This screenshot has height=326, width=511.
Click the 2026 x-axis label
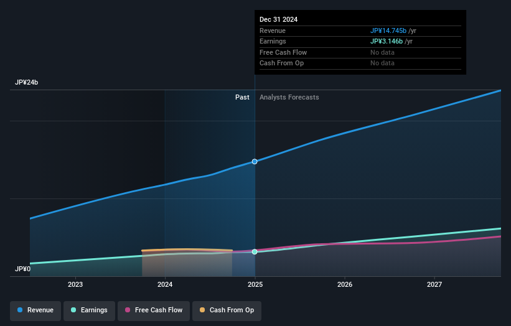345,284
